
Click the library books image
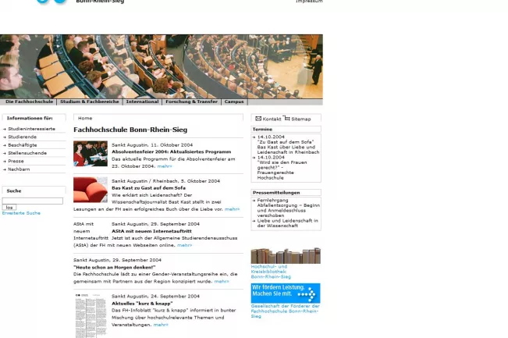click(x=286, y=256)
